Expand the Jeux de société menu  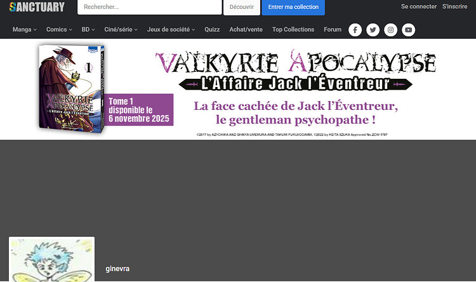171,30
